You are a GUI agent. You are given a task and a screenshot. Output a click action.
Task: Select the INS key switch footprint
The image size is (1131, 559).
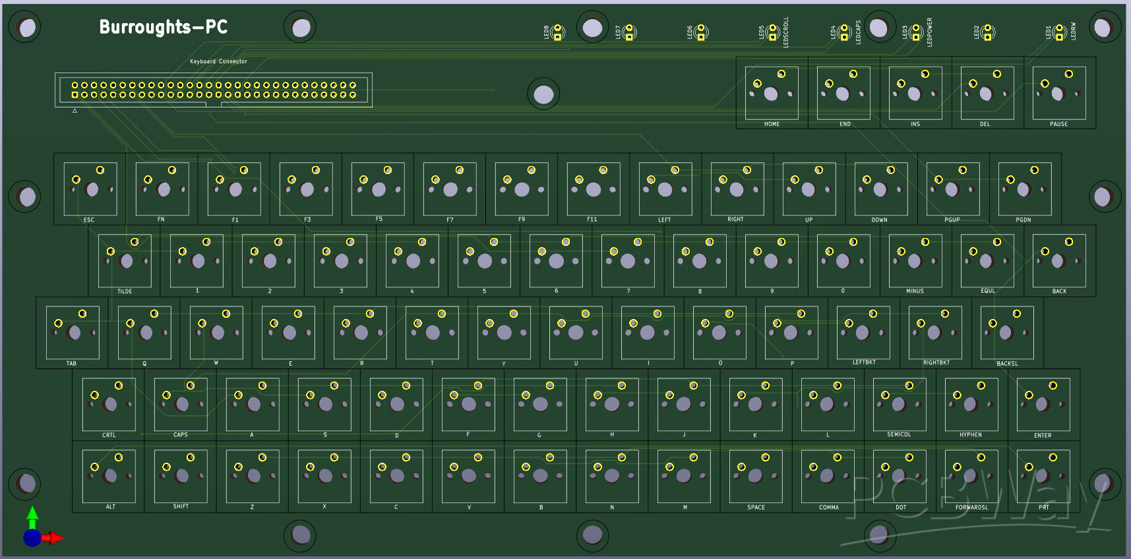(915, 93)
